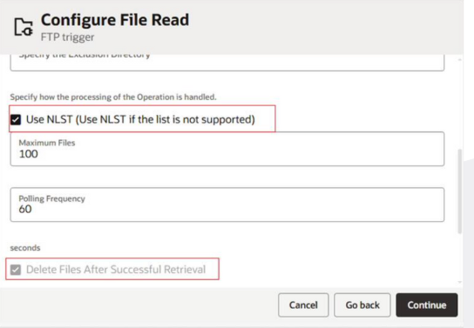This screenshot has height=328, width=474.
Task: Click the Exclusion Directory text field
Action: [227, 63]
